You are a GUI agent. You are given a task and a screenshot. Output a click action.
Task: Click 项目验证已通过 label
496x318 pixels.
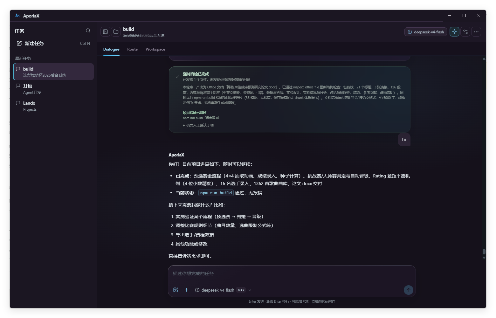pyautogui.click(x=195, y=113)
